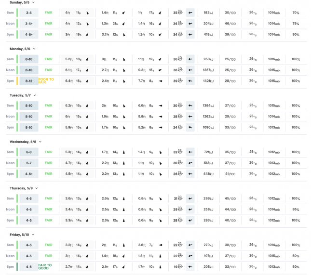This screenshot has height=275, width=311.
Task: Select the Thursday, 5/9 day header
Action: tap(21, 188)
